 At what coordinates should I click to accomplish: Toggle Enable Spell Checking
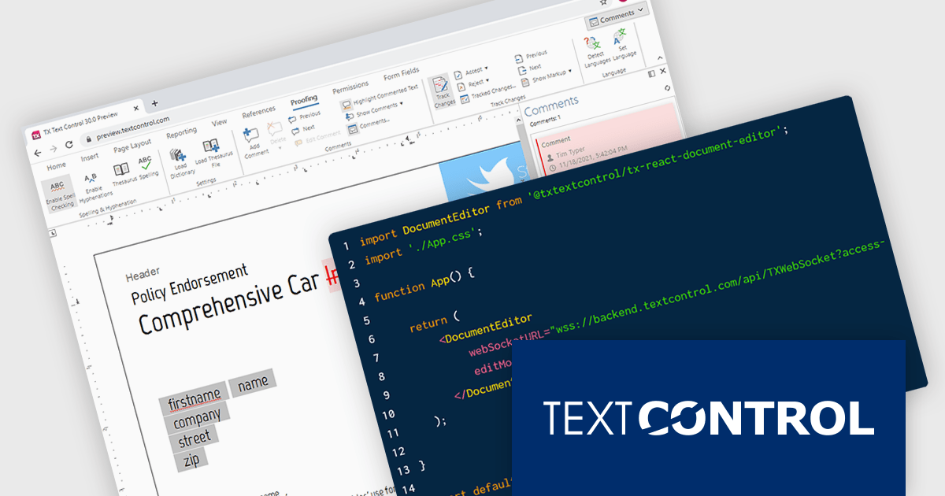(59, 195)
